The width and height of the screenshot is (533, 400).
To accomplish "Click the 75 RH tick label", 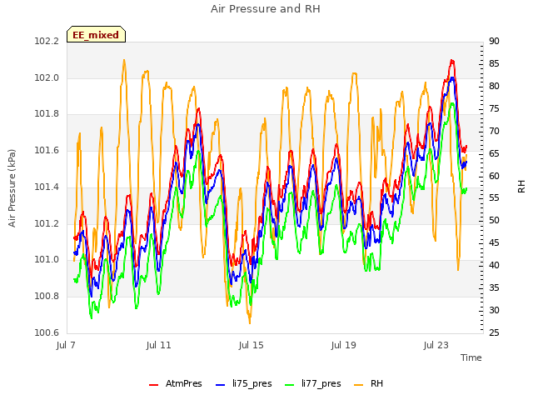I will (494, 109).
